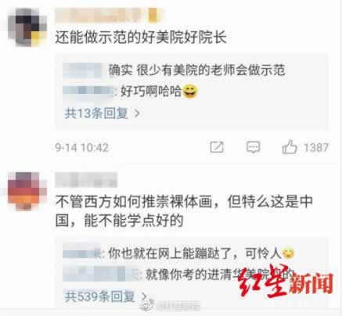The image size is (342, 316).
Task: Select comment text 还能做示范的好美院好院长
Action: pyautogui.click(x=141, y=38)
